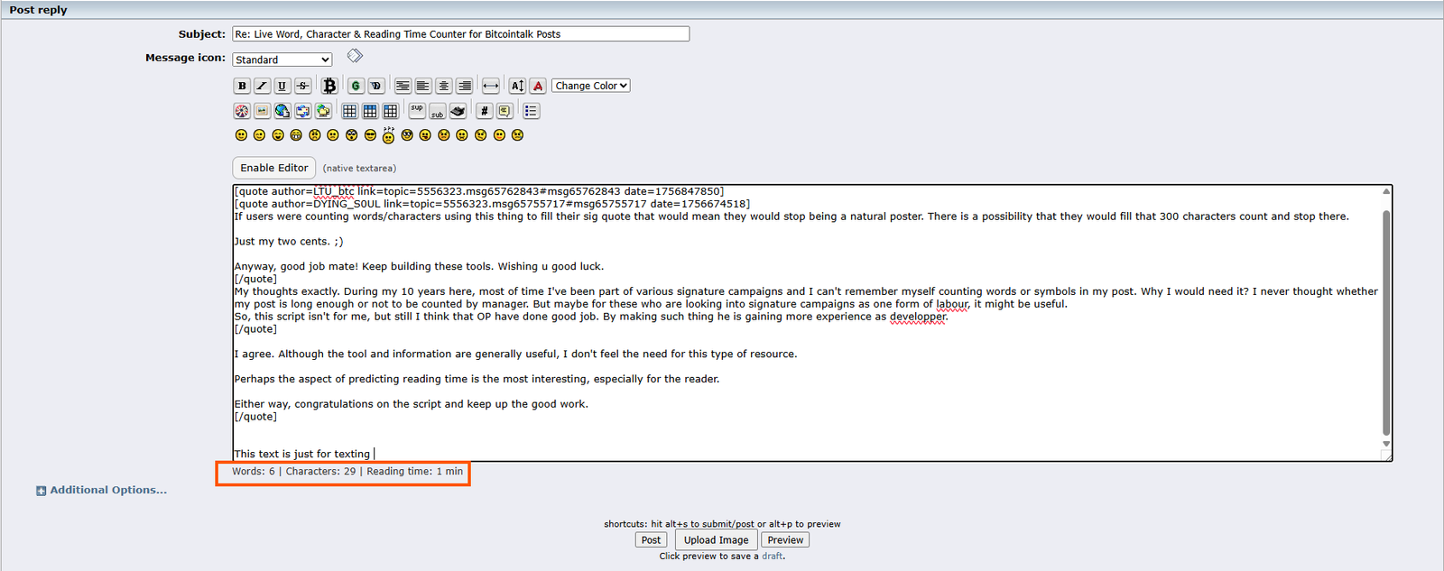The height and width of the screenshot is (571, 1444).
Task: Insert the shocked smiley
Action: [352, 135]
